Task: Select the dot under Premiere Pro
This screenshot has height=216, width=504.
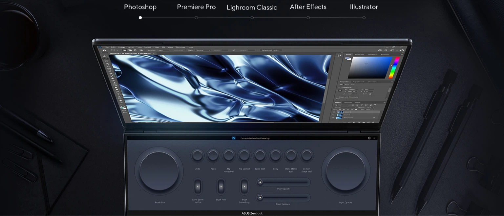Action: tap(196, 18)
